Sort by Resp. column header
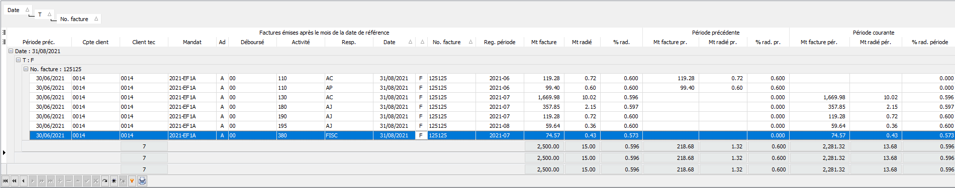The width and height of the screenshot is (955, 188). (349, 42)
